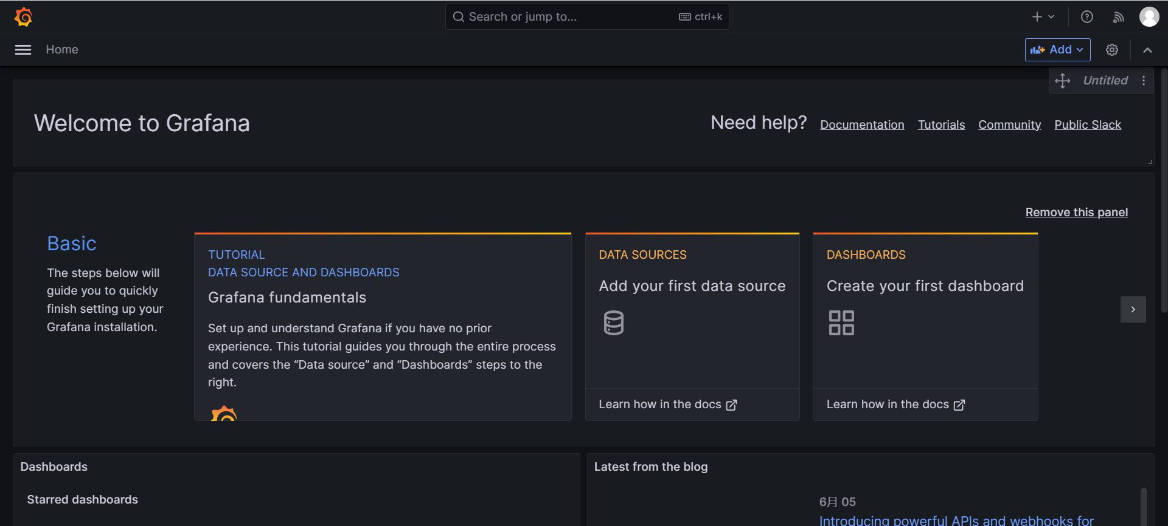Click the user profile avatar
Image resolution: width=1168 pixels, height=526 pixels.
click(1149, 17)
